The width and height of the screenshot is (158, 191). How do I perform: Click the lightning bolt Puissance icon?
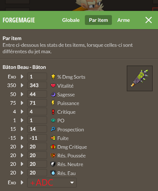coord(53,103)
